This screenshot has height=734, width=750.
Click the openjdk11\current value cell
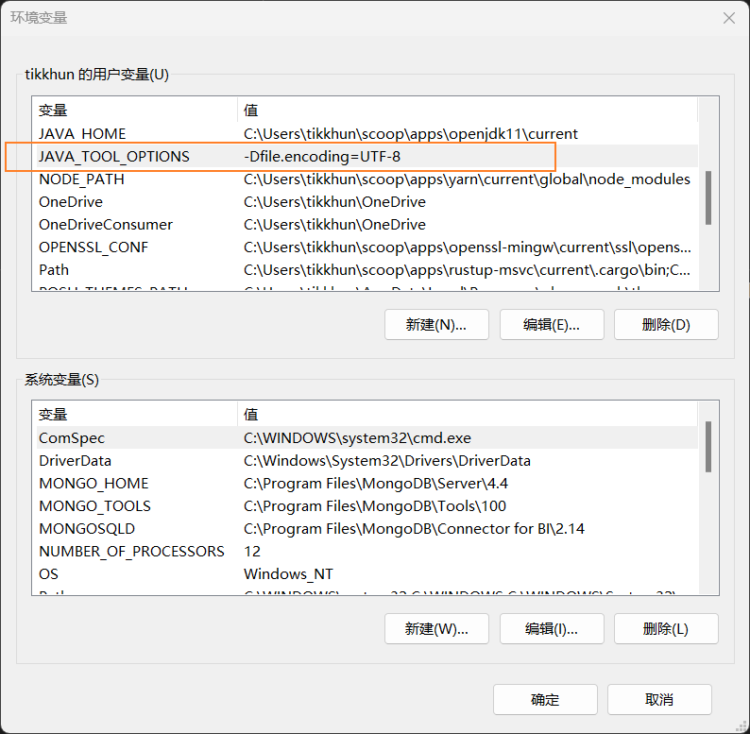click(x=410, y=133)
